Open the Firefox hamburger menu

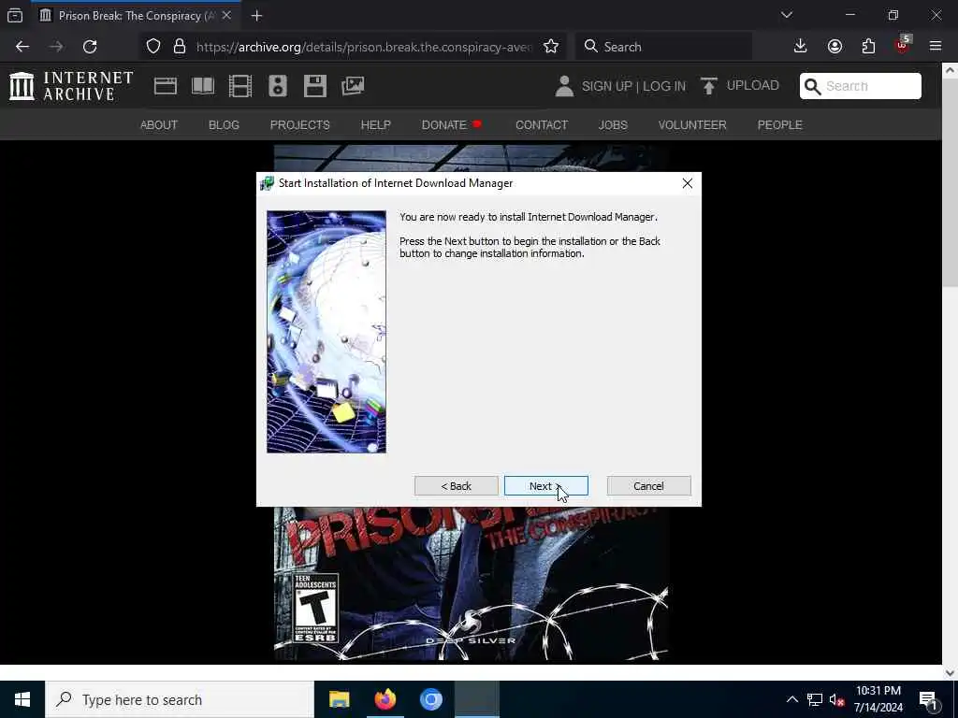click(936, 47)
